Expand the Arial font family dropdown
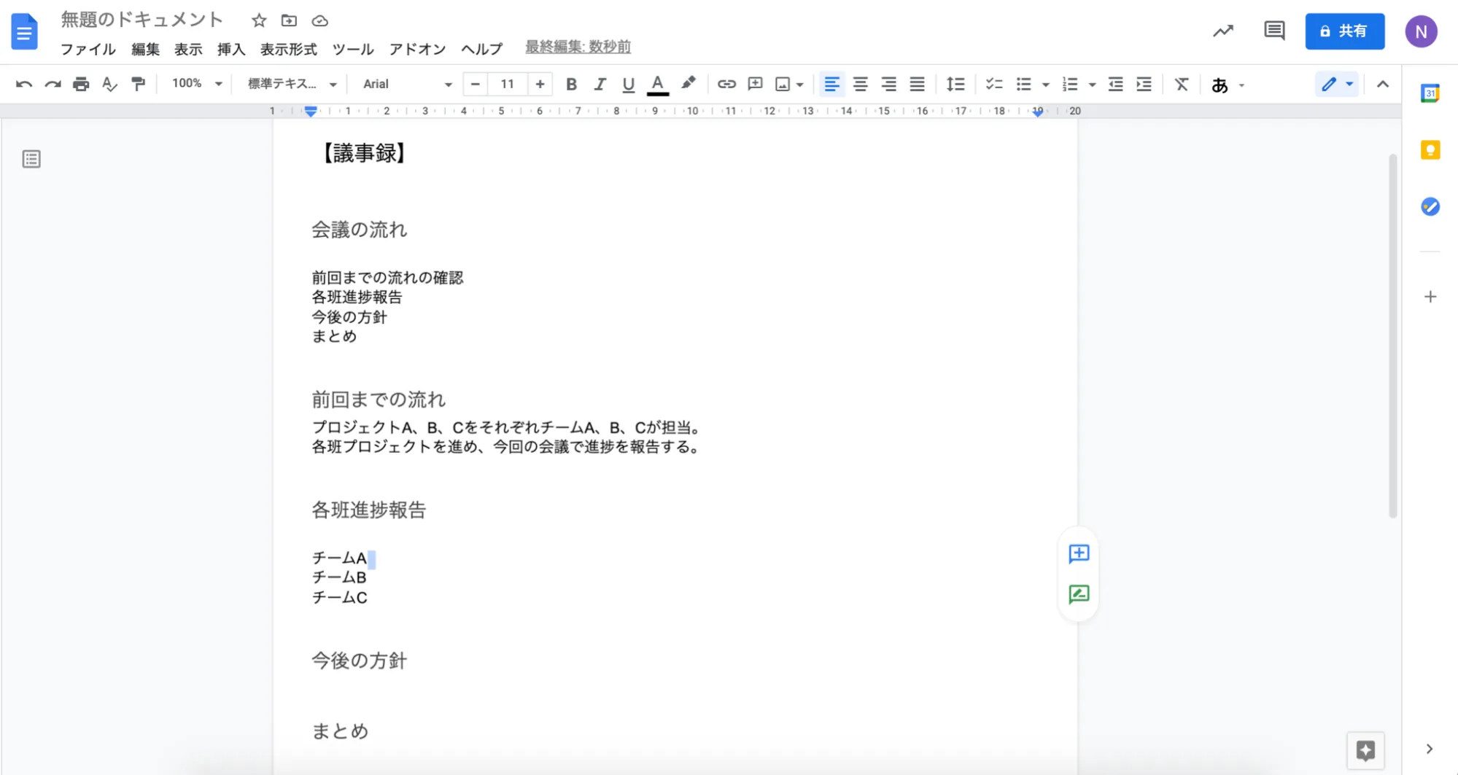Screen dimensions: 1458x775 point(407,85)
